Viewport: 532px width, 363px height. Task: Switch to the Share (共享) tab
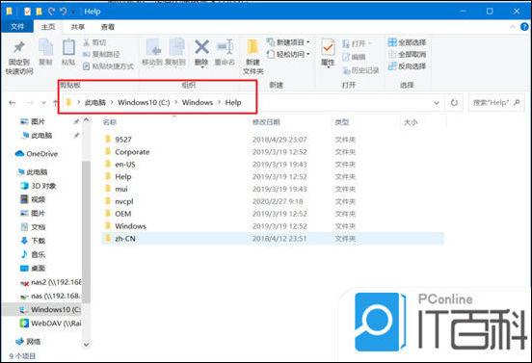pyautogui.click(x=78, y=26)
